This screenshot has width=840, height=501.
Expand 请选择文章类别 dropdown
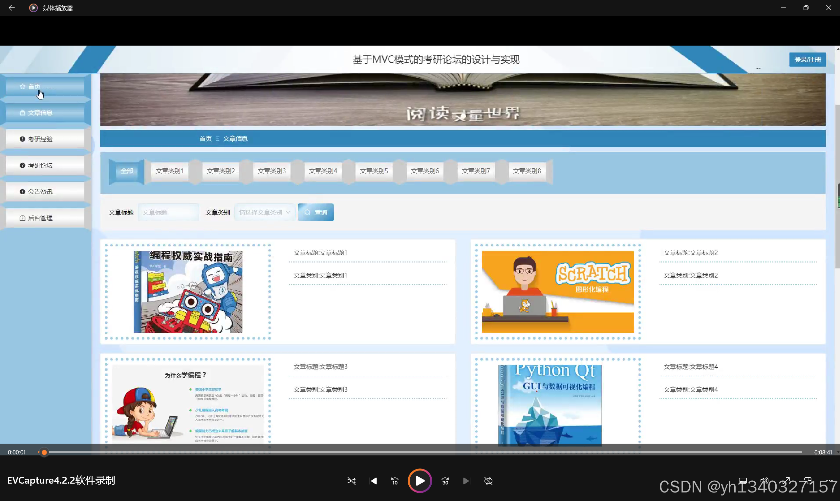[x=265, y=212]
